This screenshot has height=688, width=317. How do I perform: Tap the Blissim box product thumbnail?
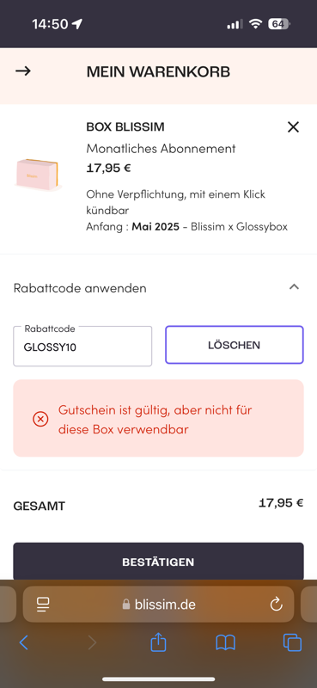(38, 175)
